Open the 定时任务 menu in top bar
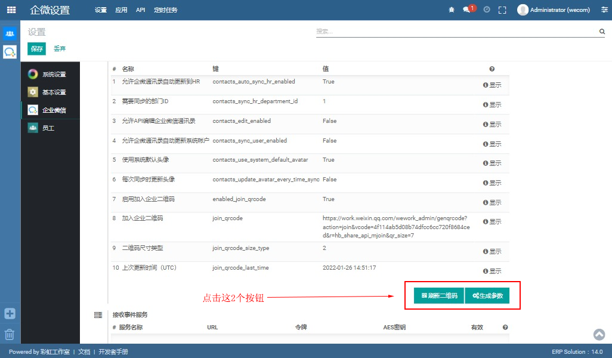The image size is (612, 358). click(165, 10)
